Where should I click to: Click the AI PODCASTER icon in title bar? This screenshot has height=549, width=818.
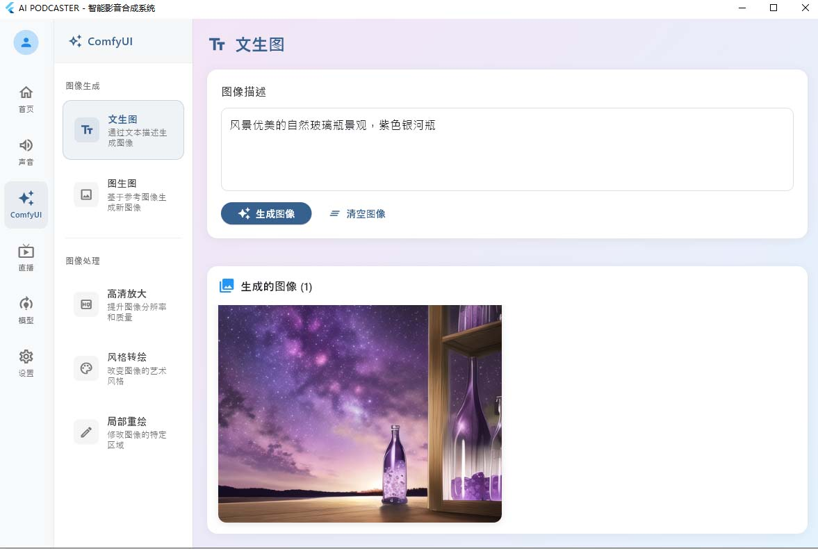9,8
